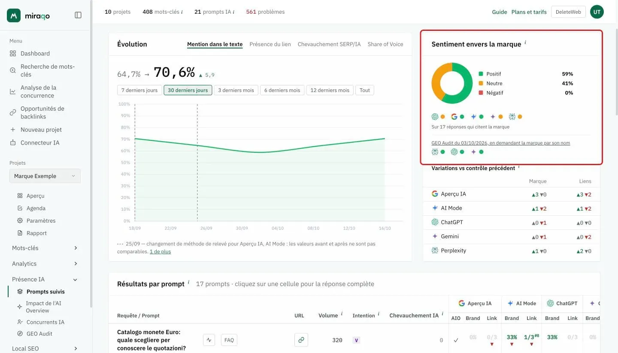Click the DeleteWeb button

point(568,12)
